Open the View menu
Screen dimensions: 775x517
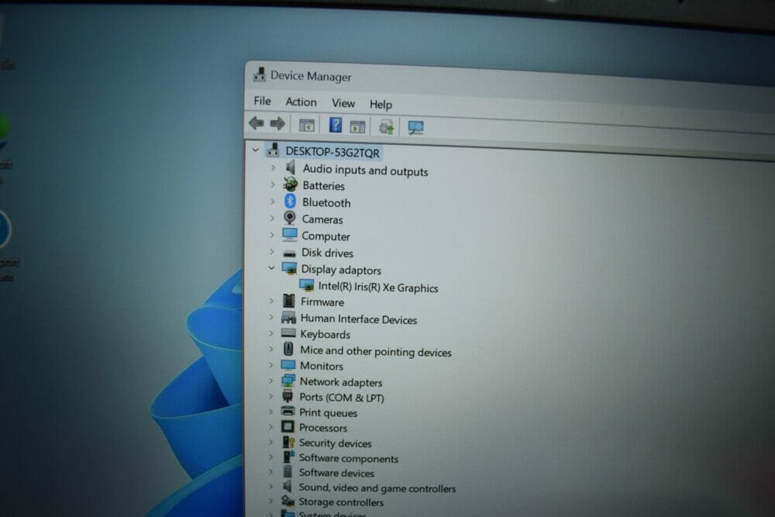343,103
